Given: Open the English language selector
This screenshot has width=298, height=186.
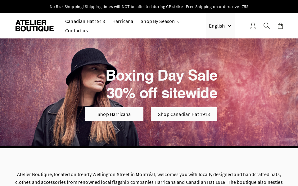Looking at the screenshot, I should [217, 26].
